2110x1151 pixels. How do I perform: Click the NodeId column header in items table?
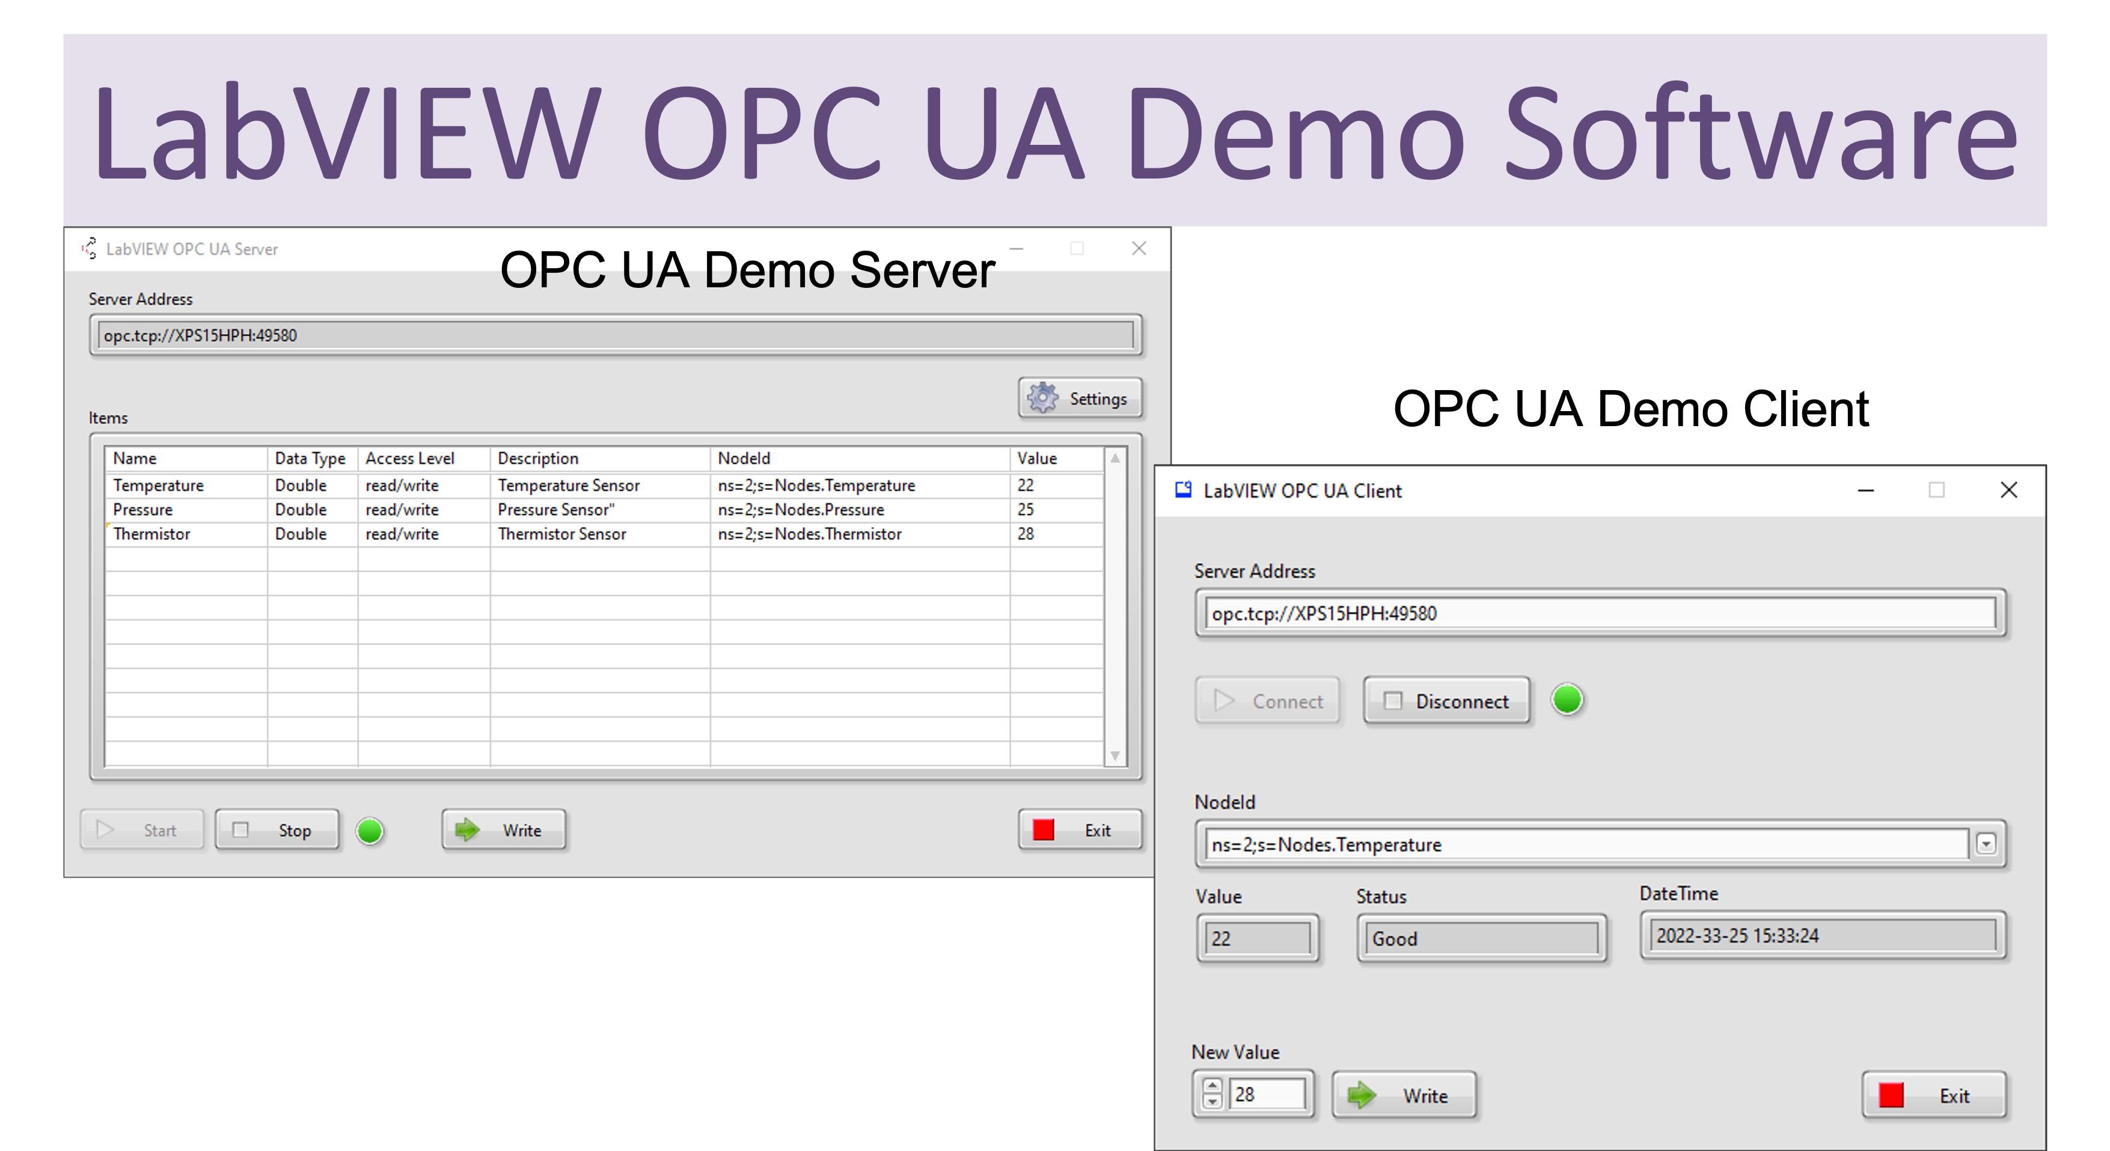coord(860,458)
